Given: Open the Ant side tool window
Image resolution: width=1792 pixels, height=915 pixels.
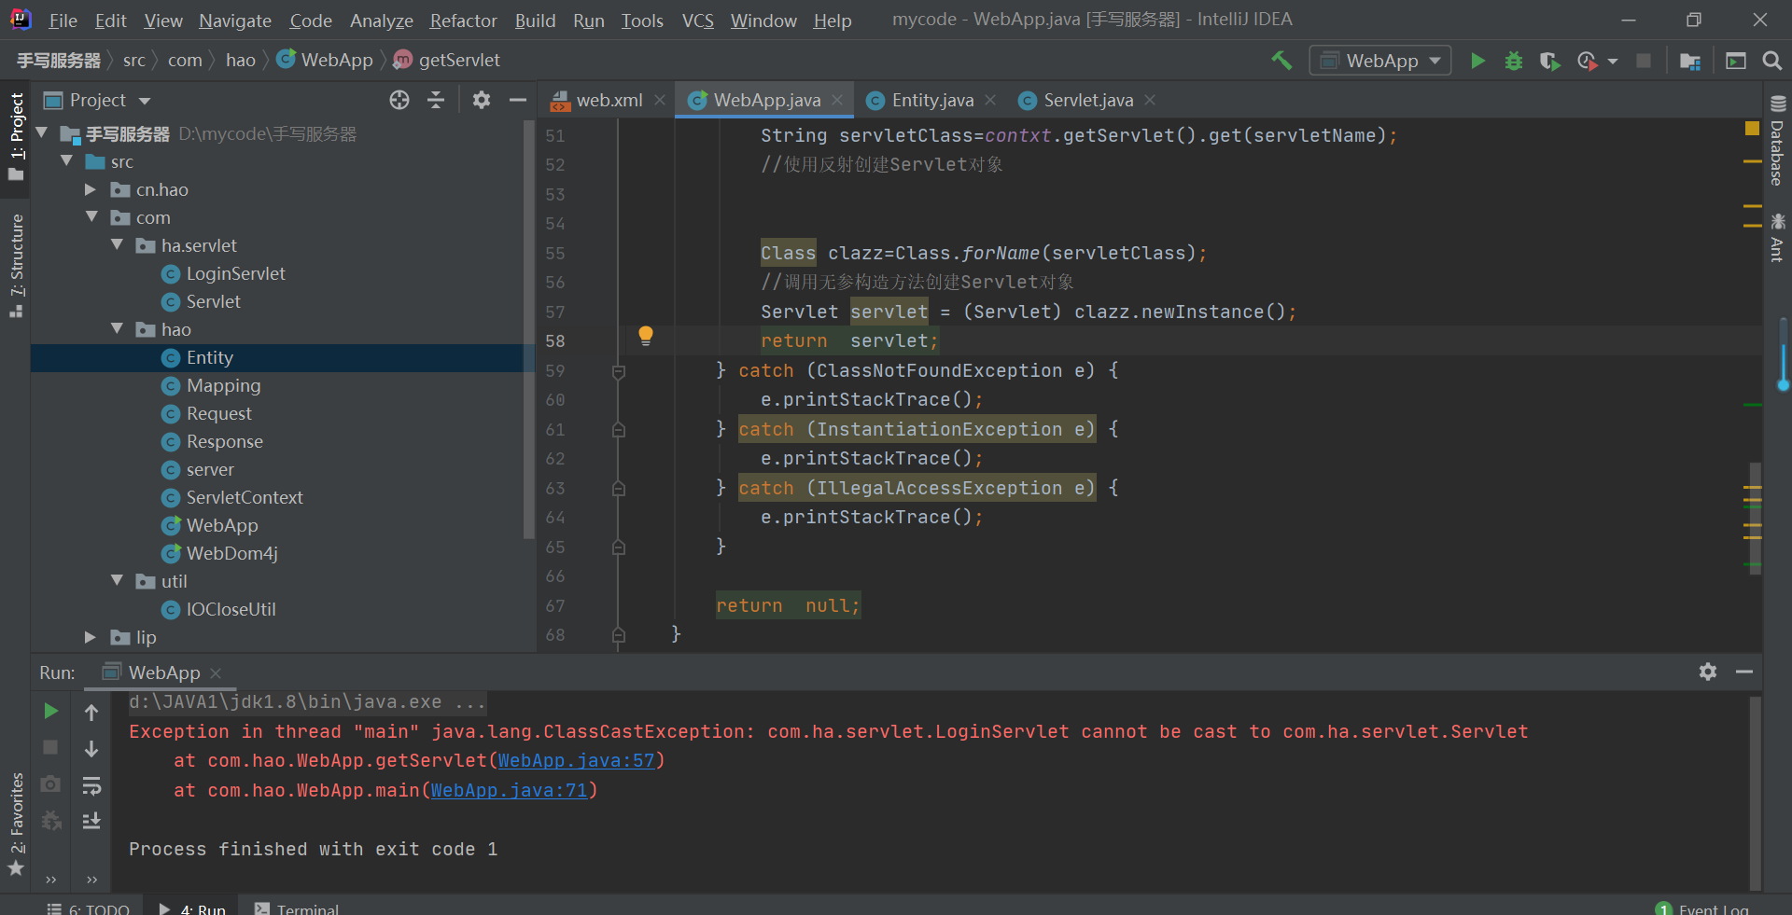Looking at the screenshot, I should [1777, 238].
